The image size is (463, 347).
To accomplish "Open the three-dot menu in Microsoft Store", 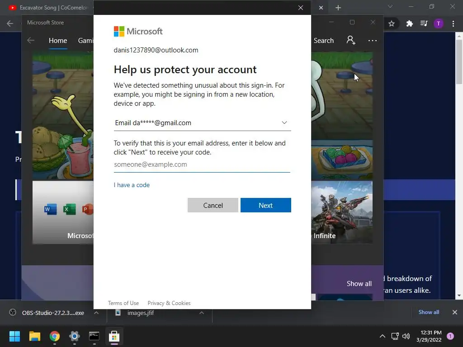I will (373, 40).
